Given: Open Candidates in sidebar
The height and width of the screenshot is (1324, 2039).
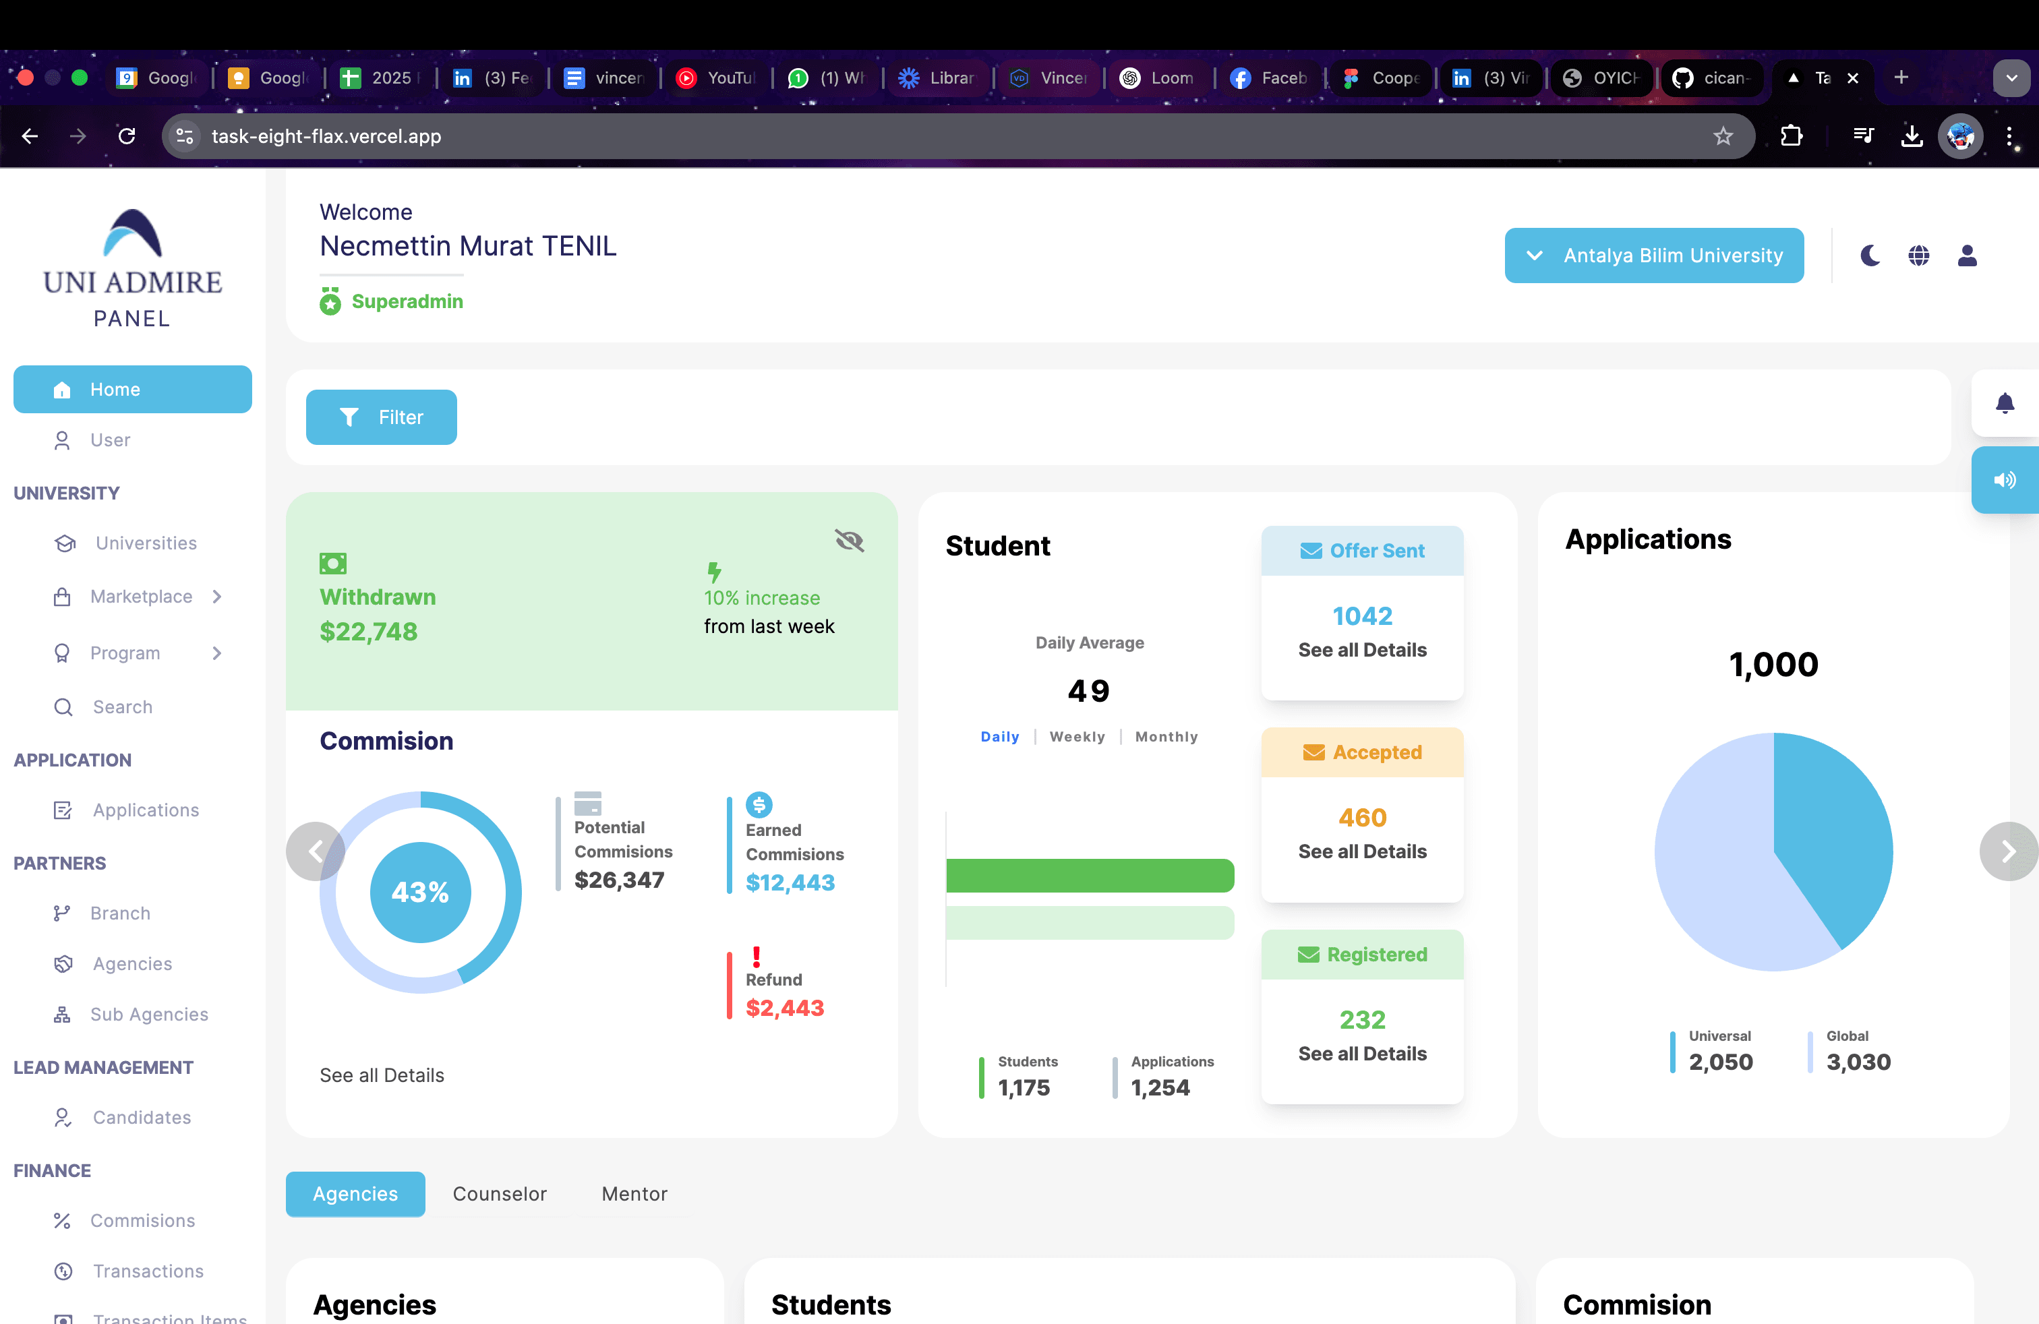Looking at the screenshot, I should coord(123,1118).
